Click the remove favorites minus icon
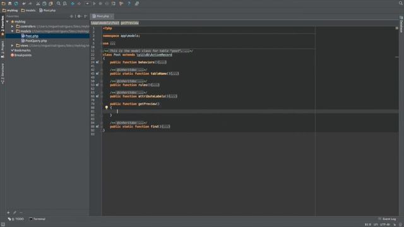 point(21,212)
